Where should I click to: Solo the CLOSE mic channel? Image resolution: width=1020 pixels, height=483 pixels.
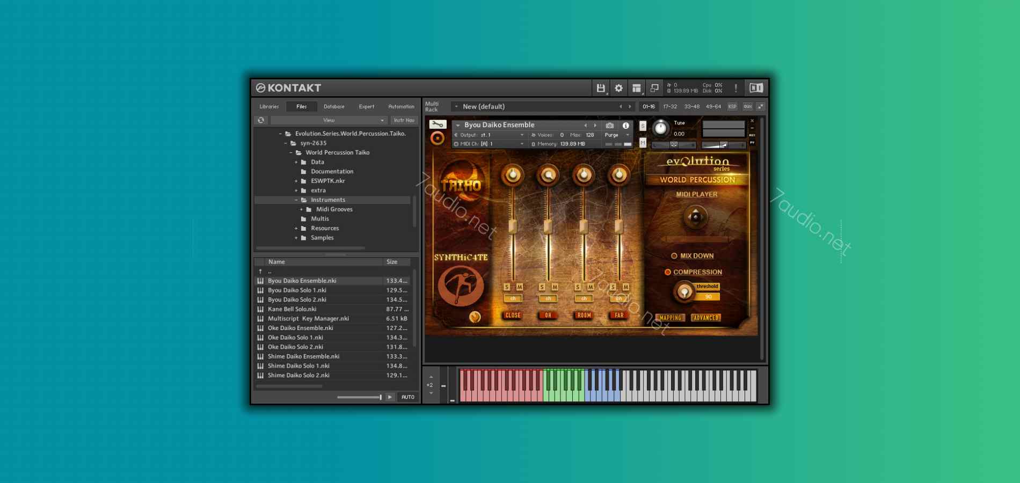pos(507,287)
